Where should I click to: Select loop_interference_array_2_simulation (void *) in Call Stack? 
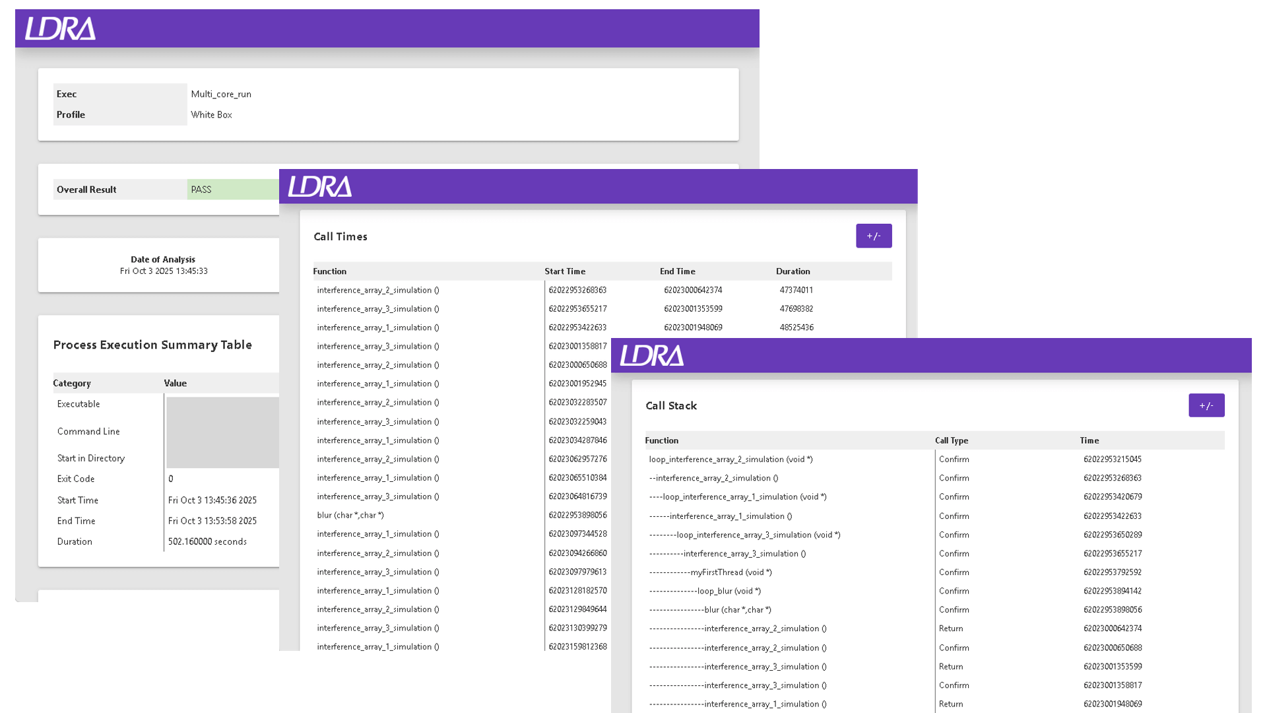(x=731, y=459)
